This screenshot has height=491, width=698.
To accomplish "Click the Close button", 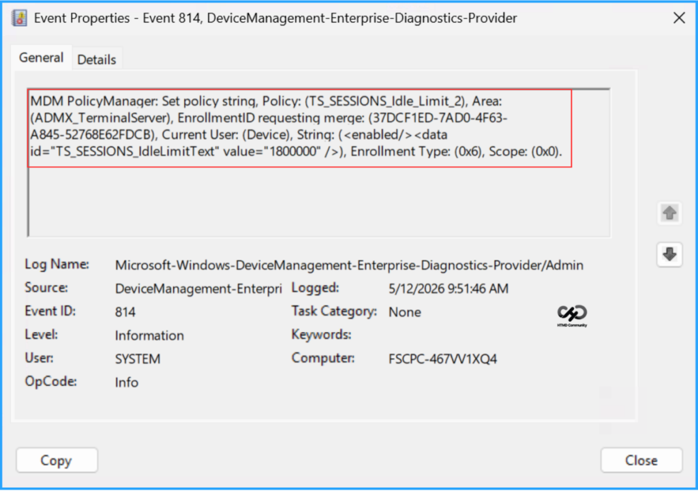I will 641,460.
